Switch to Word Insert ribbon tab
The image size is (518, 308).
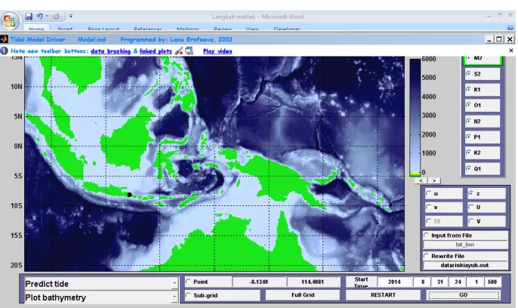(x=65, y=29)
